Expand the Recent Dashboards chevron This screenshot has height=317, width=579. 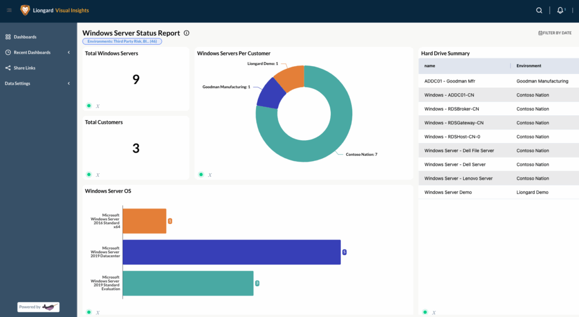(68, 53)
